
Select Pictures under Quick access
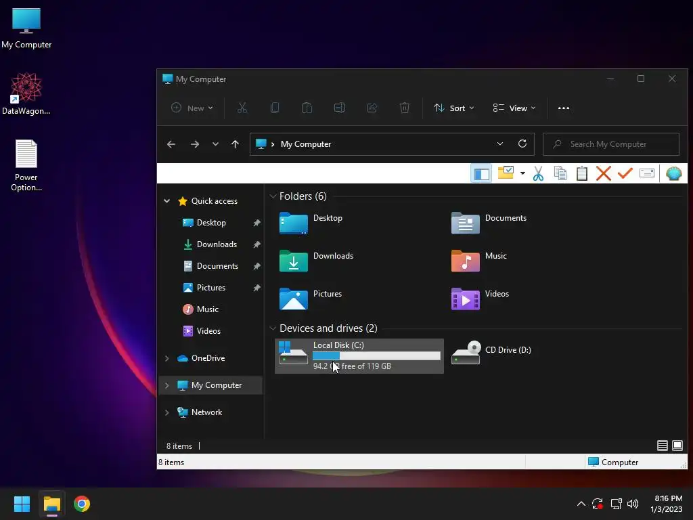click(211, 287)
